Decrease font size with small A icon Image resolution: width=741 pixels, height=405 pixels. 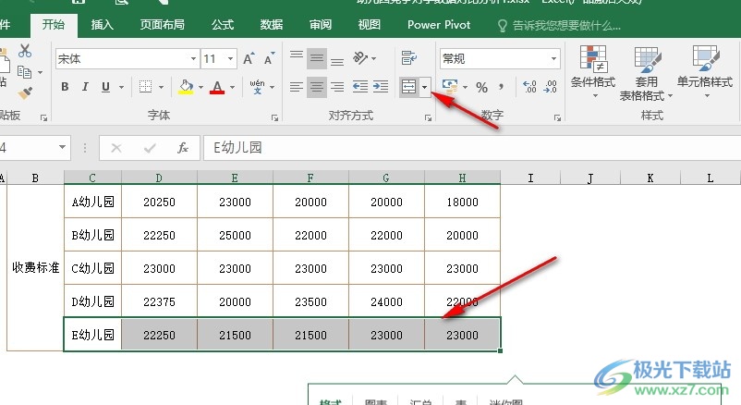pyautogui.click(x=270, y=58)
